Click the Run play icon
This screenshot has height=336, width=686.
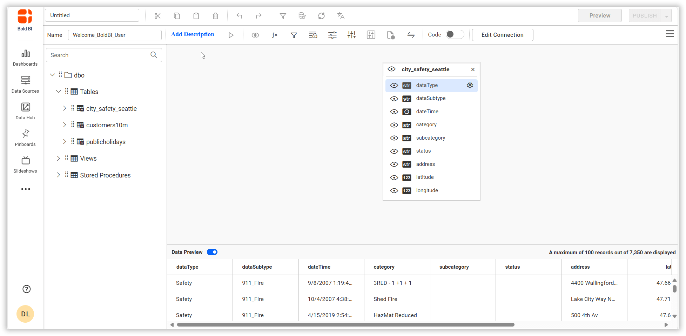[x=231, y=35]
